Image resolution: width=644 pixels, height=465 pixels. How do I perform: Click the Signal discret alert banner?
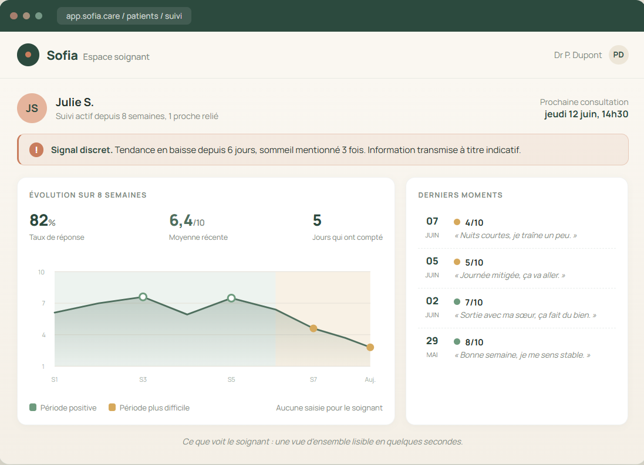click(323, 150)
